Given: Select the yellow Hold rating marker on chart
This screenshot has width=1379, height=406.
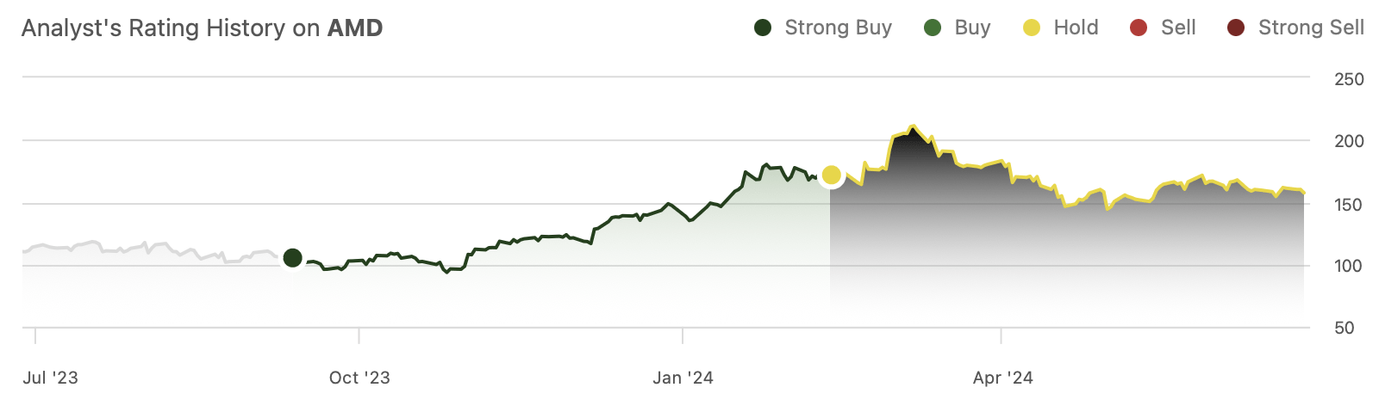Looking at the screenshot, I should click(831, 175).
